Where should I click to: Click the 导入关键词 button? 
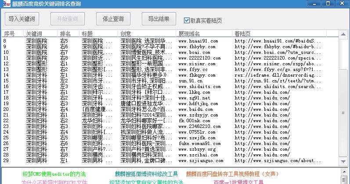click(22, 19)
